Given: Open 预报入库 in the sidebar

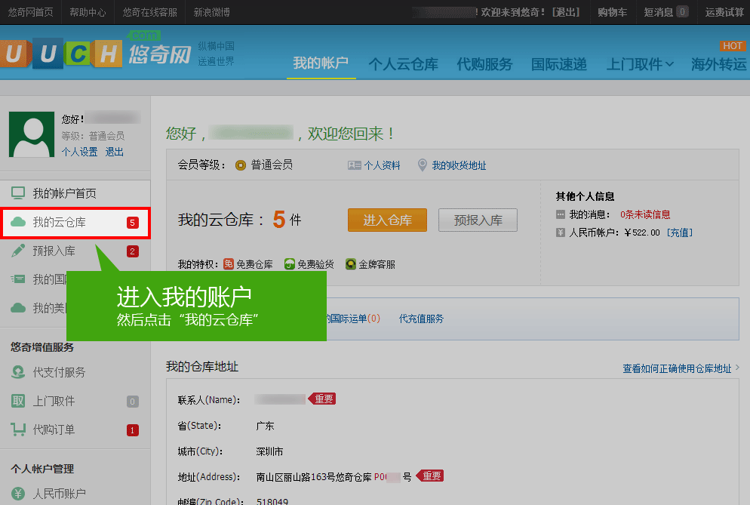Looking at the screenshot, I should point(54,251).
